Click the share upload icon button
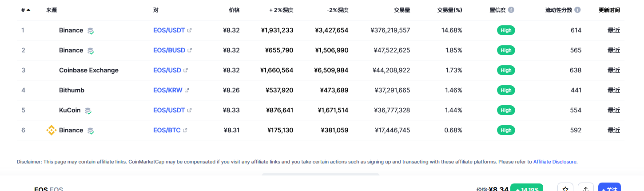644x191 pixels. pos(586,189)
